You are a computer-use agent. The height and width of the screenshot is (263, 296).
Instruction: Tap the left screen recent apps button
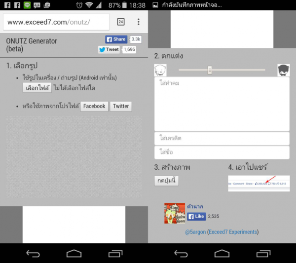coord(115,254)
